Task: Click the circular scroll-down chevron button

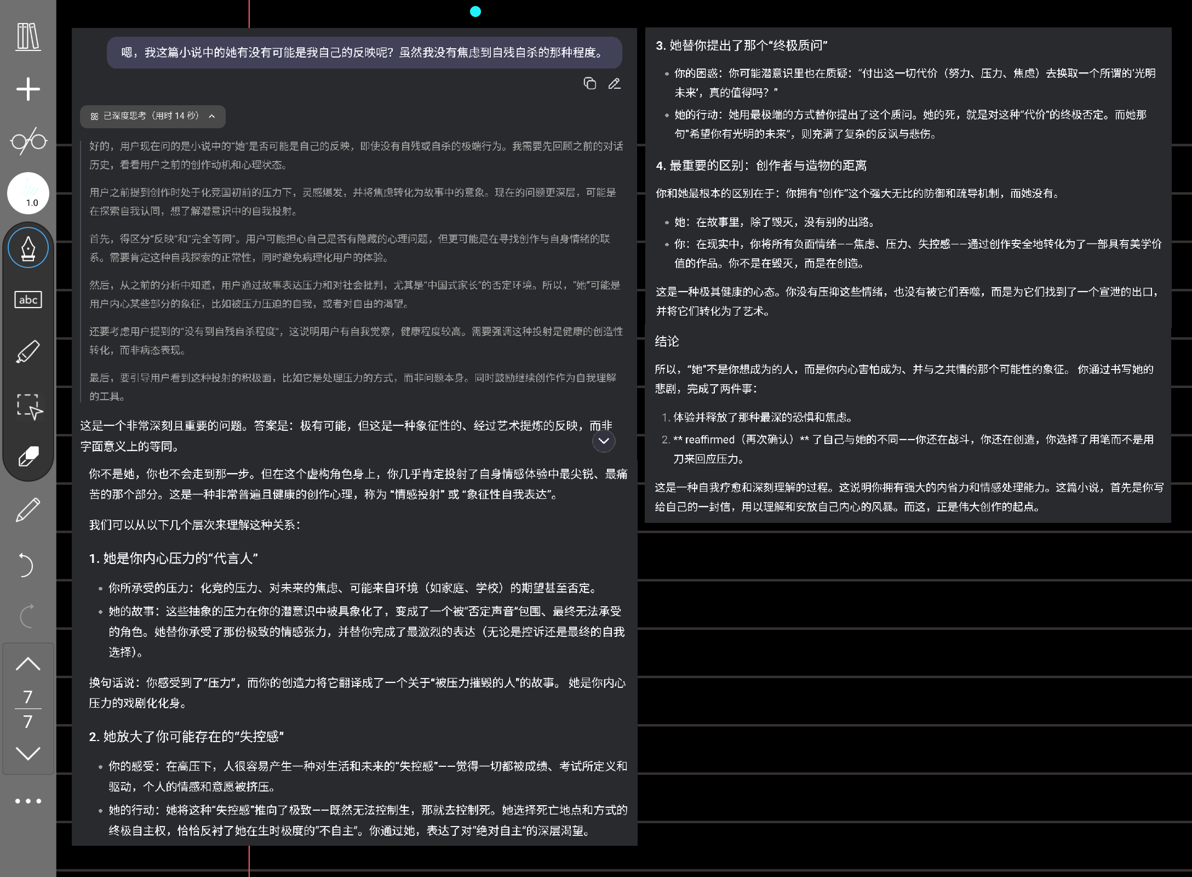Action: [x=604, y=441]
